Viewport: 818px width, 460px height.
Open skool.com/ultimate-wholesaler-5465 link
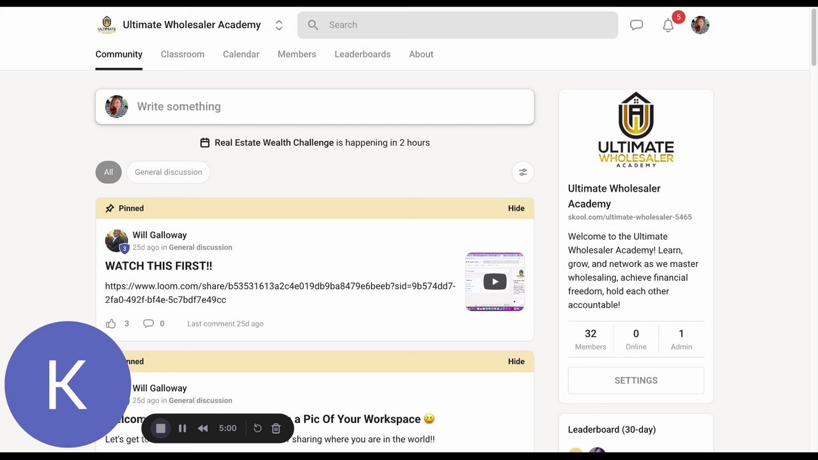pyautogui.click(x=630, y=217)
